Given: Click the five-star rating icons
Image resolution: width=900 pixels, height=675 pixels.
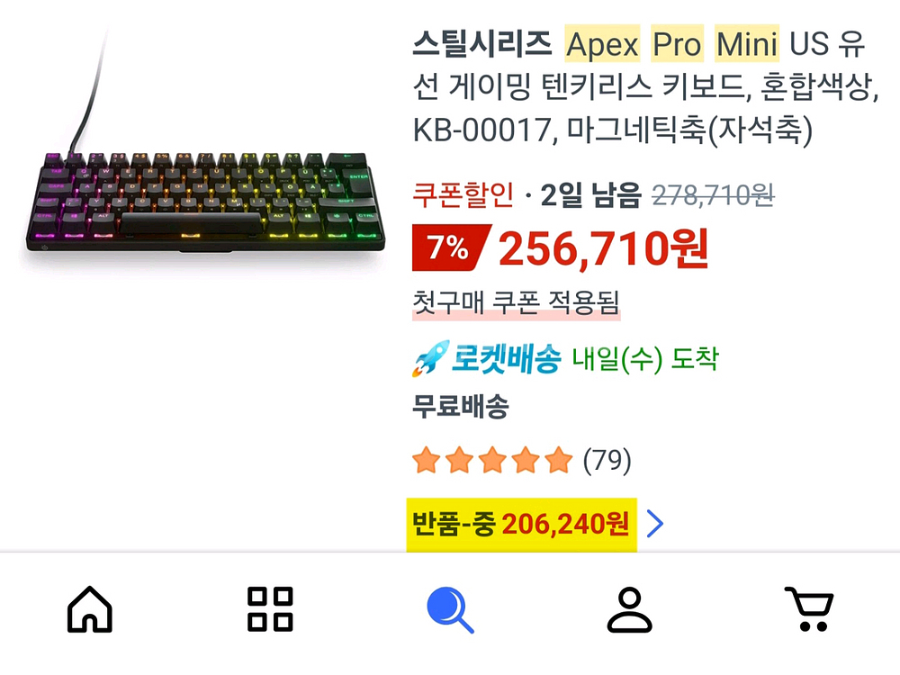Looking at the screenshot, I should click(493, 460).
